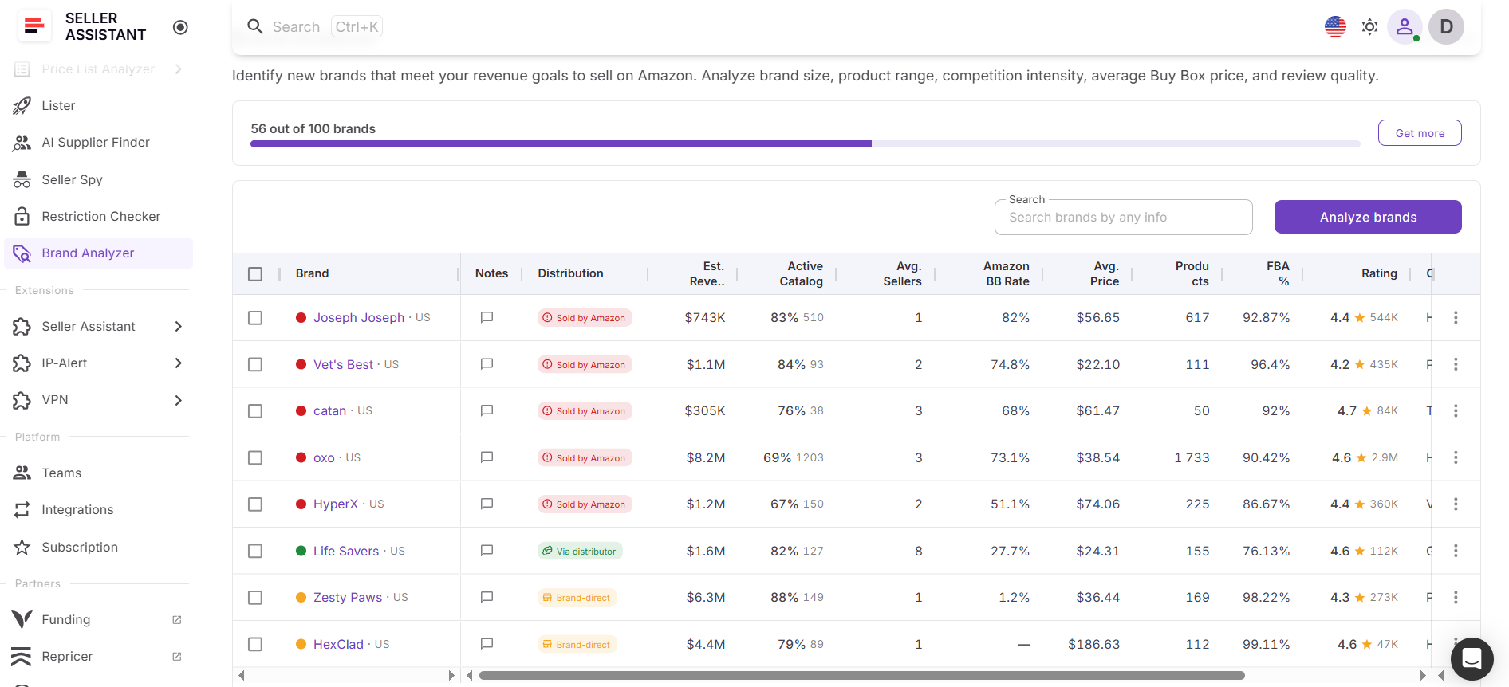Image resolution: width=1509 pixels, height=687 pixels.
Task: Click the brands usage progress bar
Action: coord(805,144)
